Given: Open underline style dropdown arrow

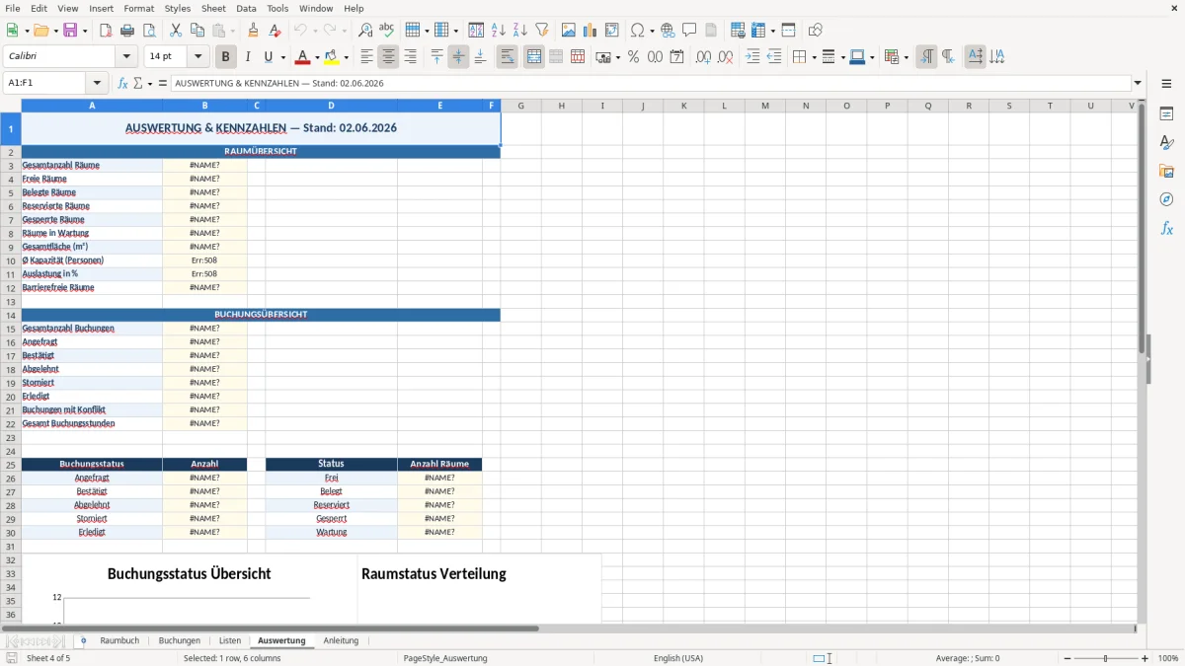Looking at the screenshot, I should coord(282,57).
